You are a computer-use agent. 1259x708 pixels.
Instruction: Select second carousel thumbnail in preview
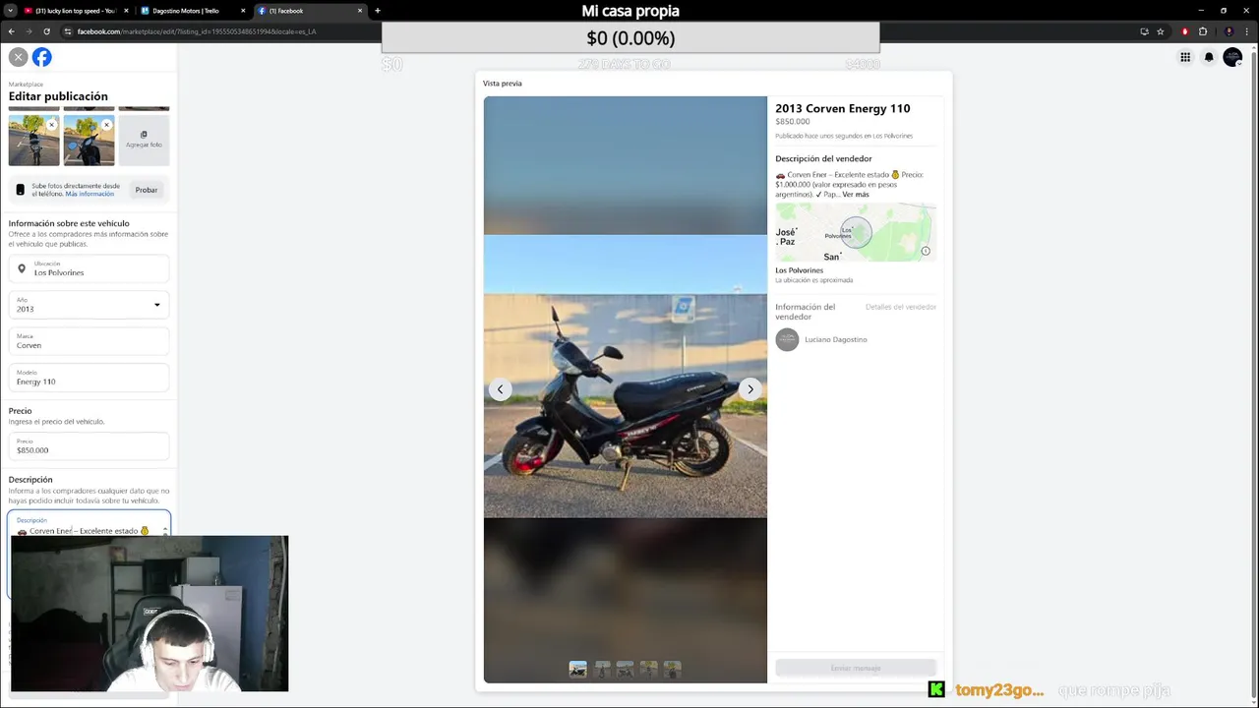click(x=602, y=669)
